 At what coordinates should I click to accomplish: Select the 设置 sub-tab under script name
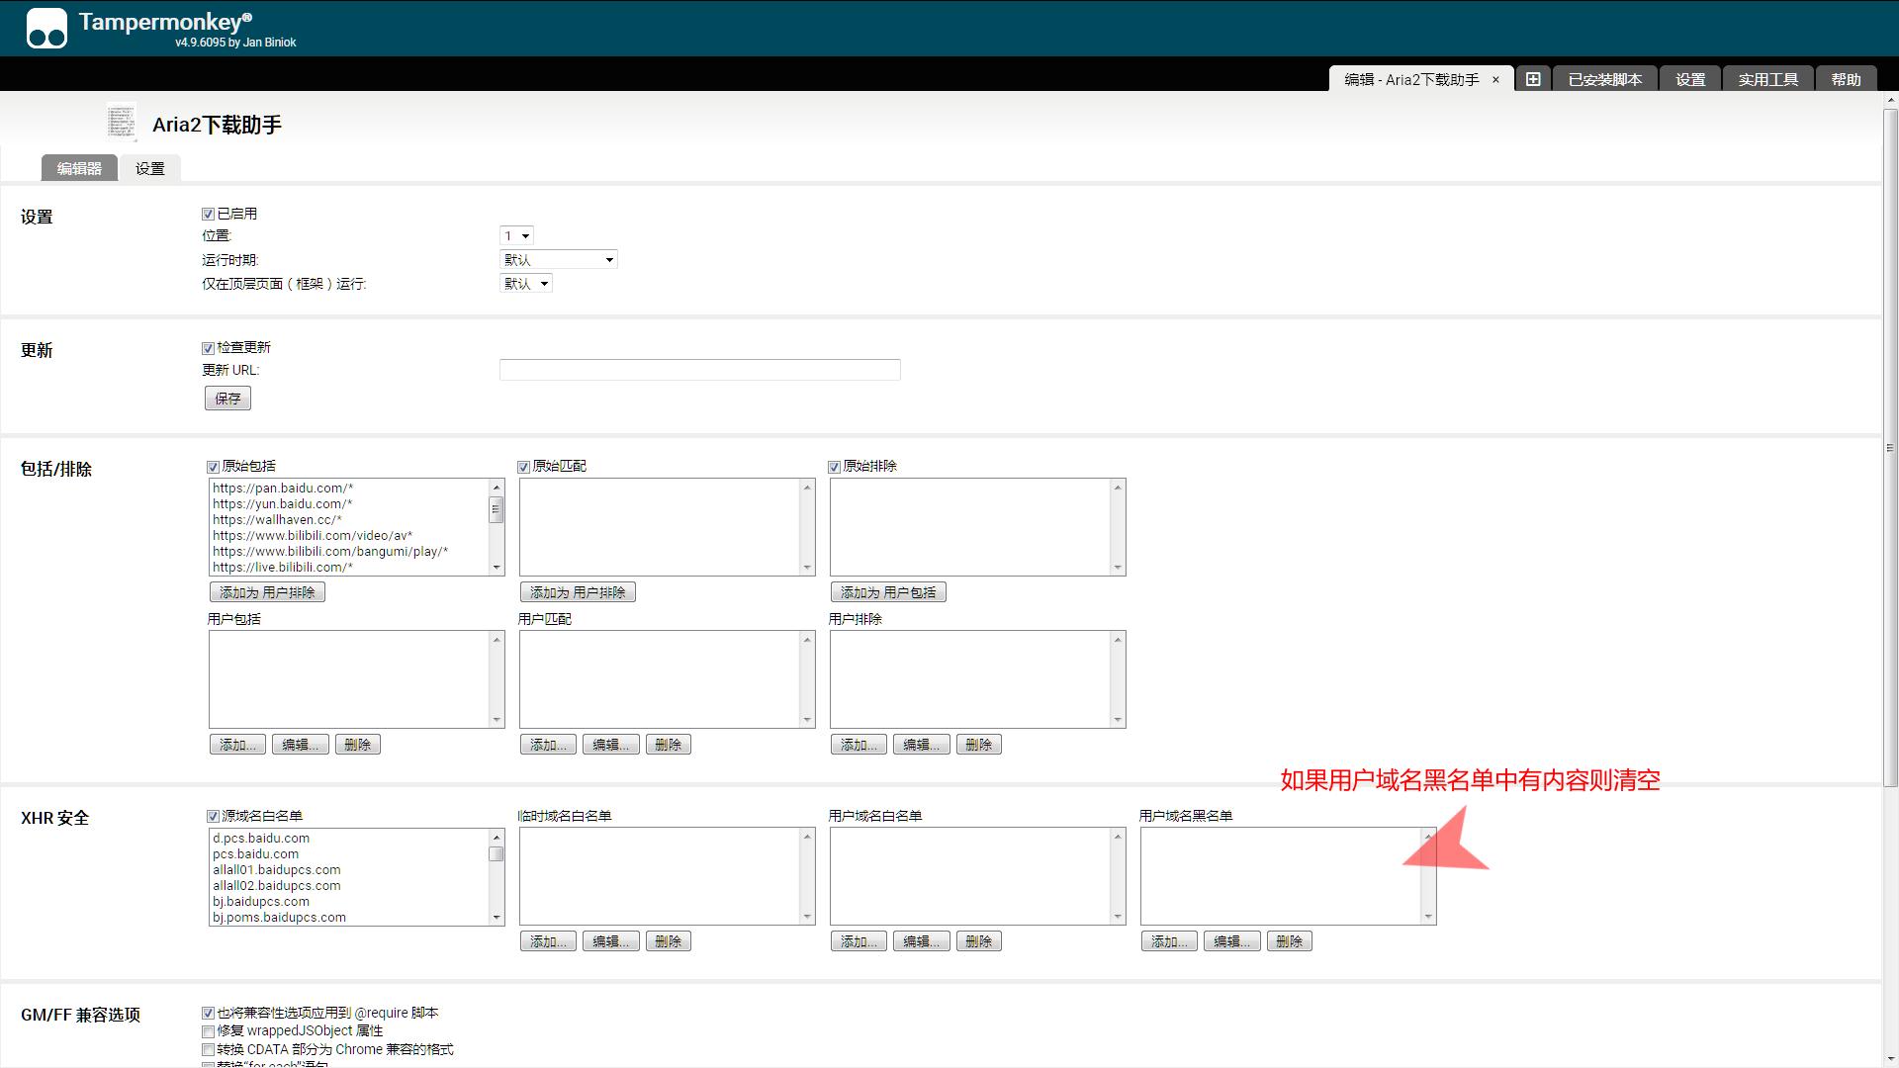150,168
